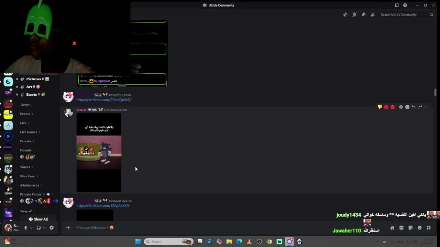Select the 1228U server icon
This screenshot has height=247, width=440.
(8, 191)
